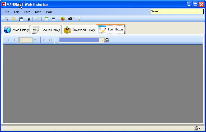Viewport: 206px width, 132px height.
Task: Close the Web Historian window
Action: 202,4
